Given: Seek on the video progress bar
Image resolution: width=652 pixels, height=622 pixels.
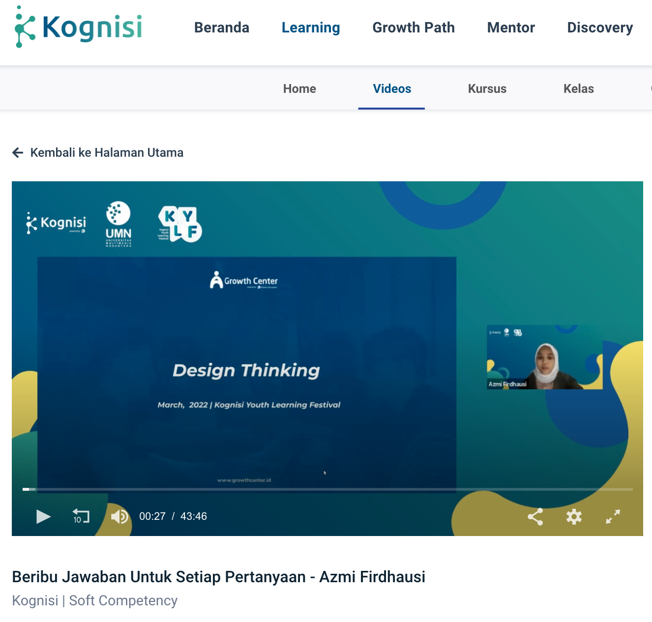Looking at the screenshot, I should 327,489.
